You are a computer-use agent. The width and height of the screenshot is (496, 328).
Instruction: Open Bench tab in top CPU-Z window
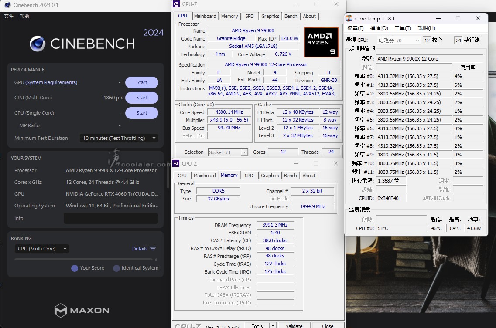291,16
